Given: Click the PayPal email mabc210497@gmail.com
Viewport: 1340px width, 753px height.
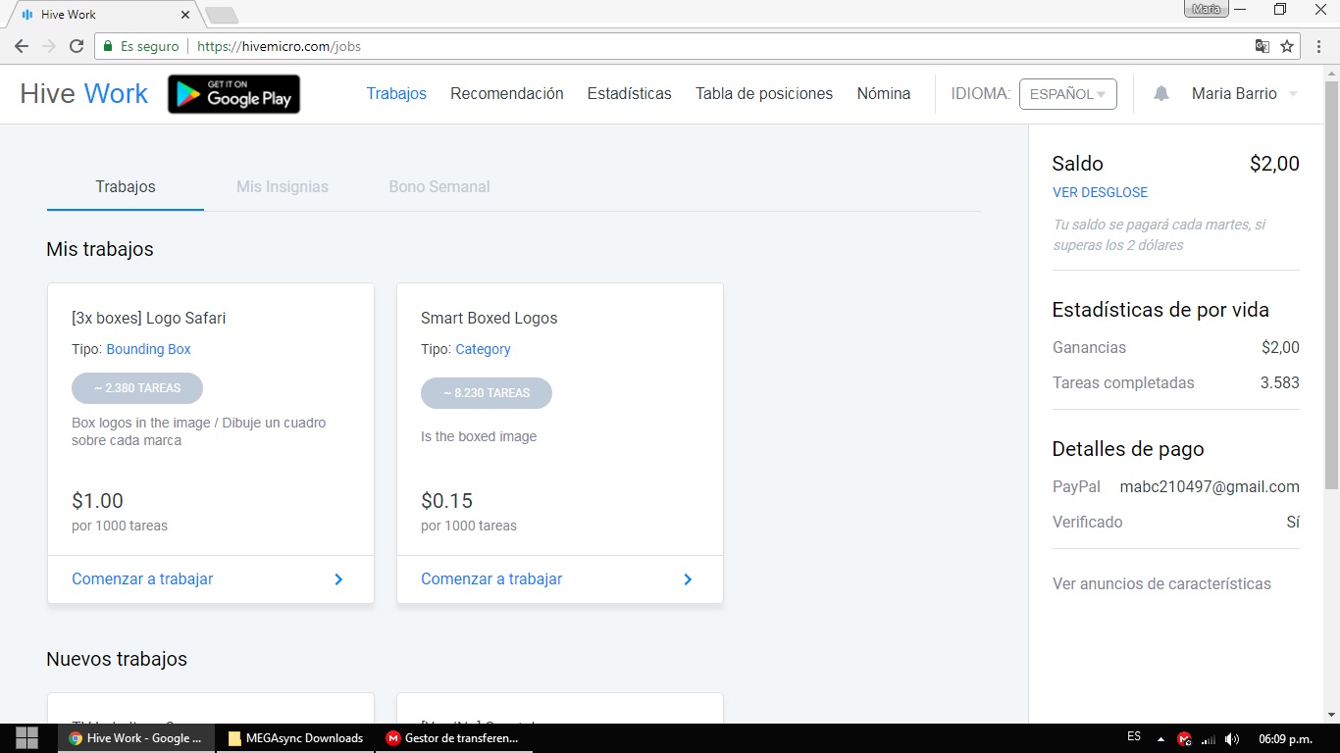Looking at the screenshot, I should [x=1210, y=487].
